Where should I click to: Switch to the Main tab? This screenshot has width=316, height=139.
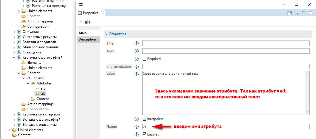click(89, 33)
